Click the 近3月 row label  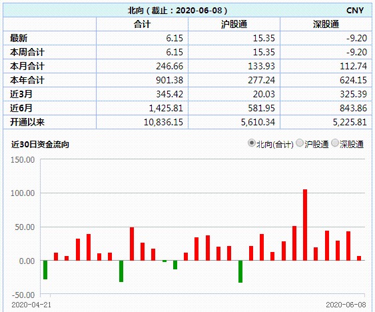point(21,94)
